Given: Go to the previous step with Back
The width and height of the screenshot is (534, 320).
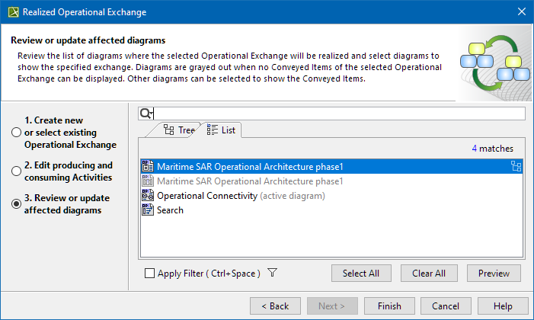Looking at the screenshot, I should 275,306.
